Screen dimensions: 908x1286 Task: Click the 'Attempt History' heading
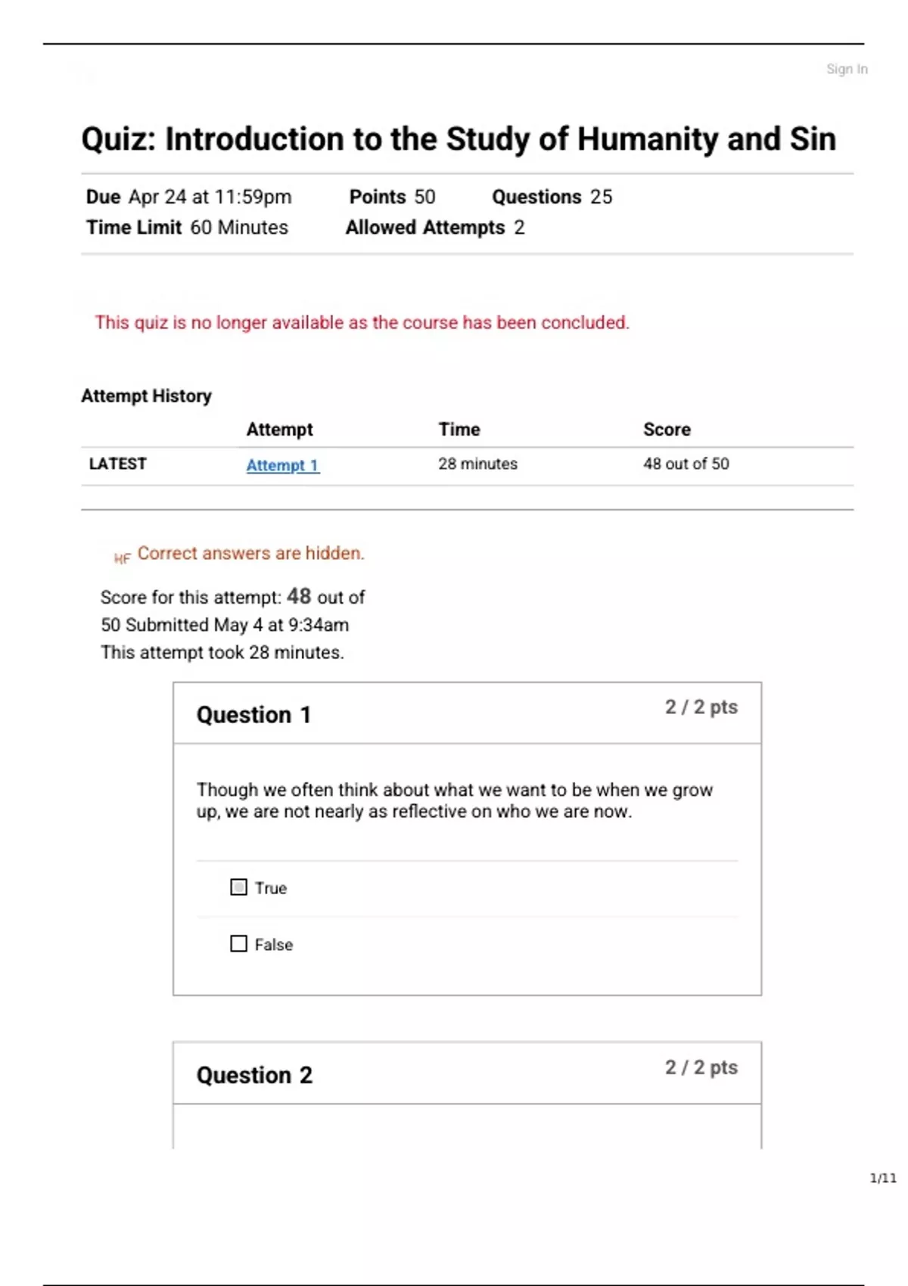point(146,396)
